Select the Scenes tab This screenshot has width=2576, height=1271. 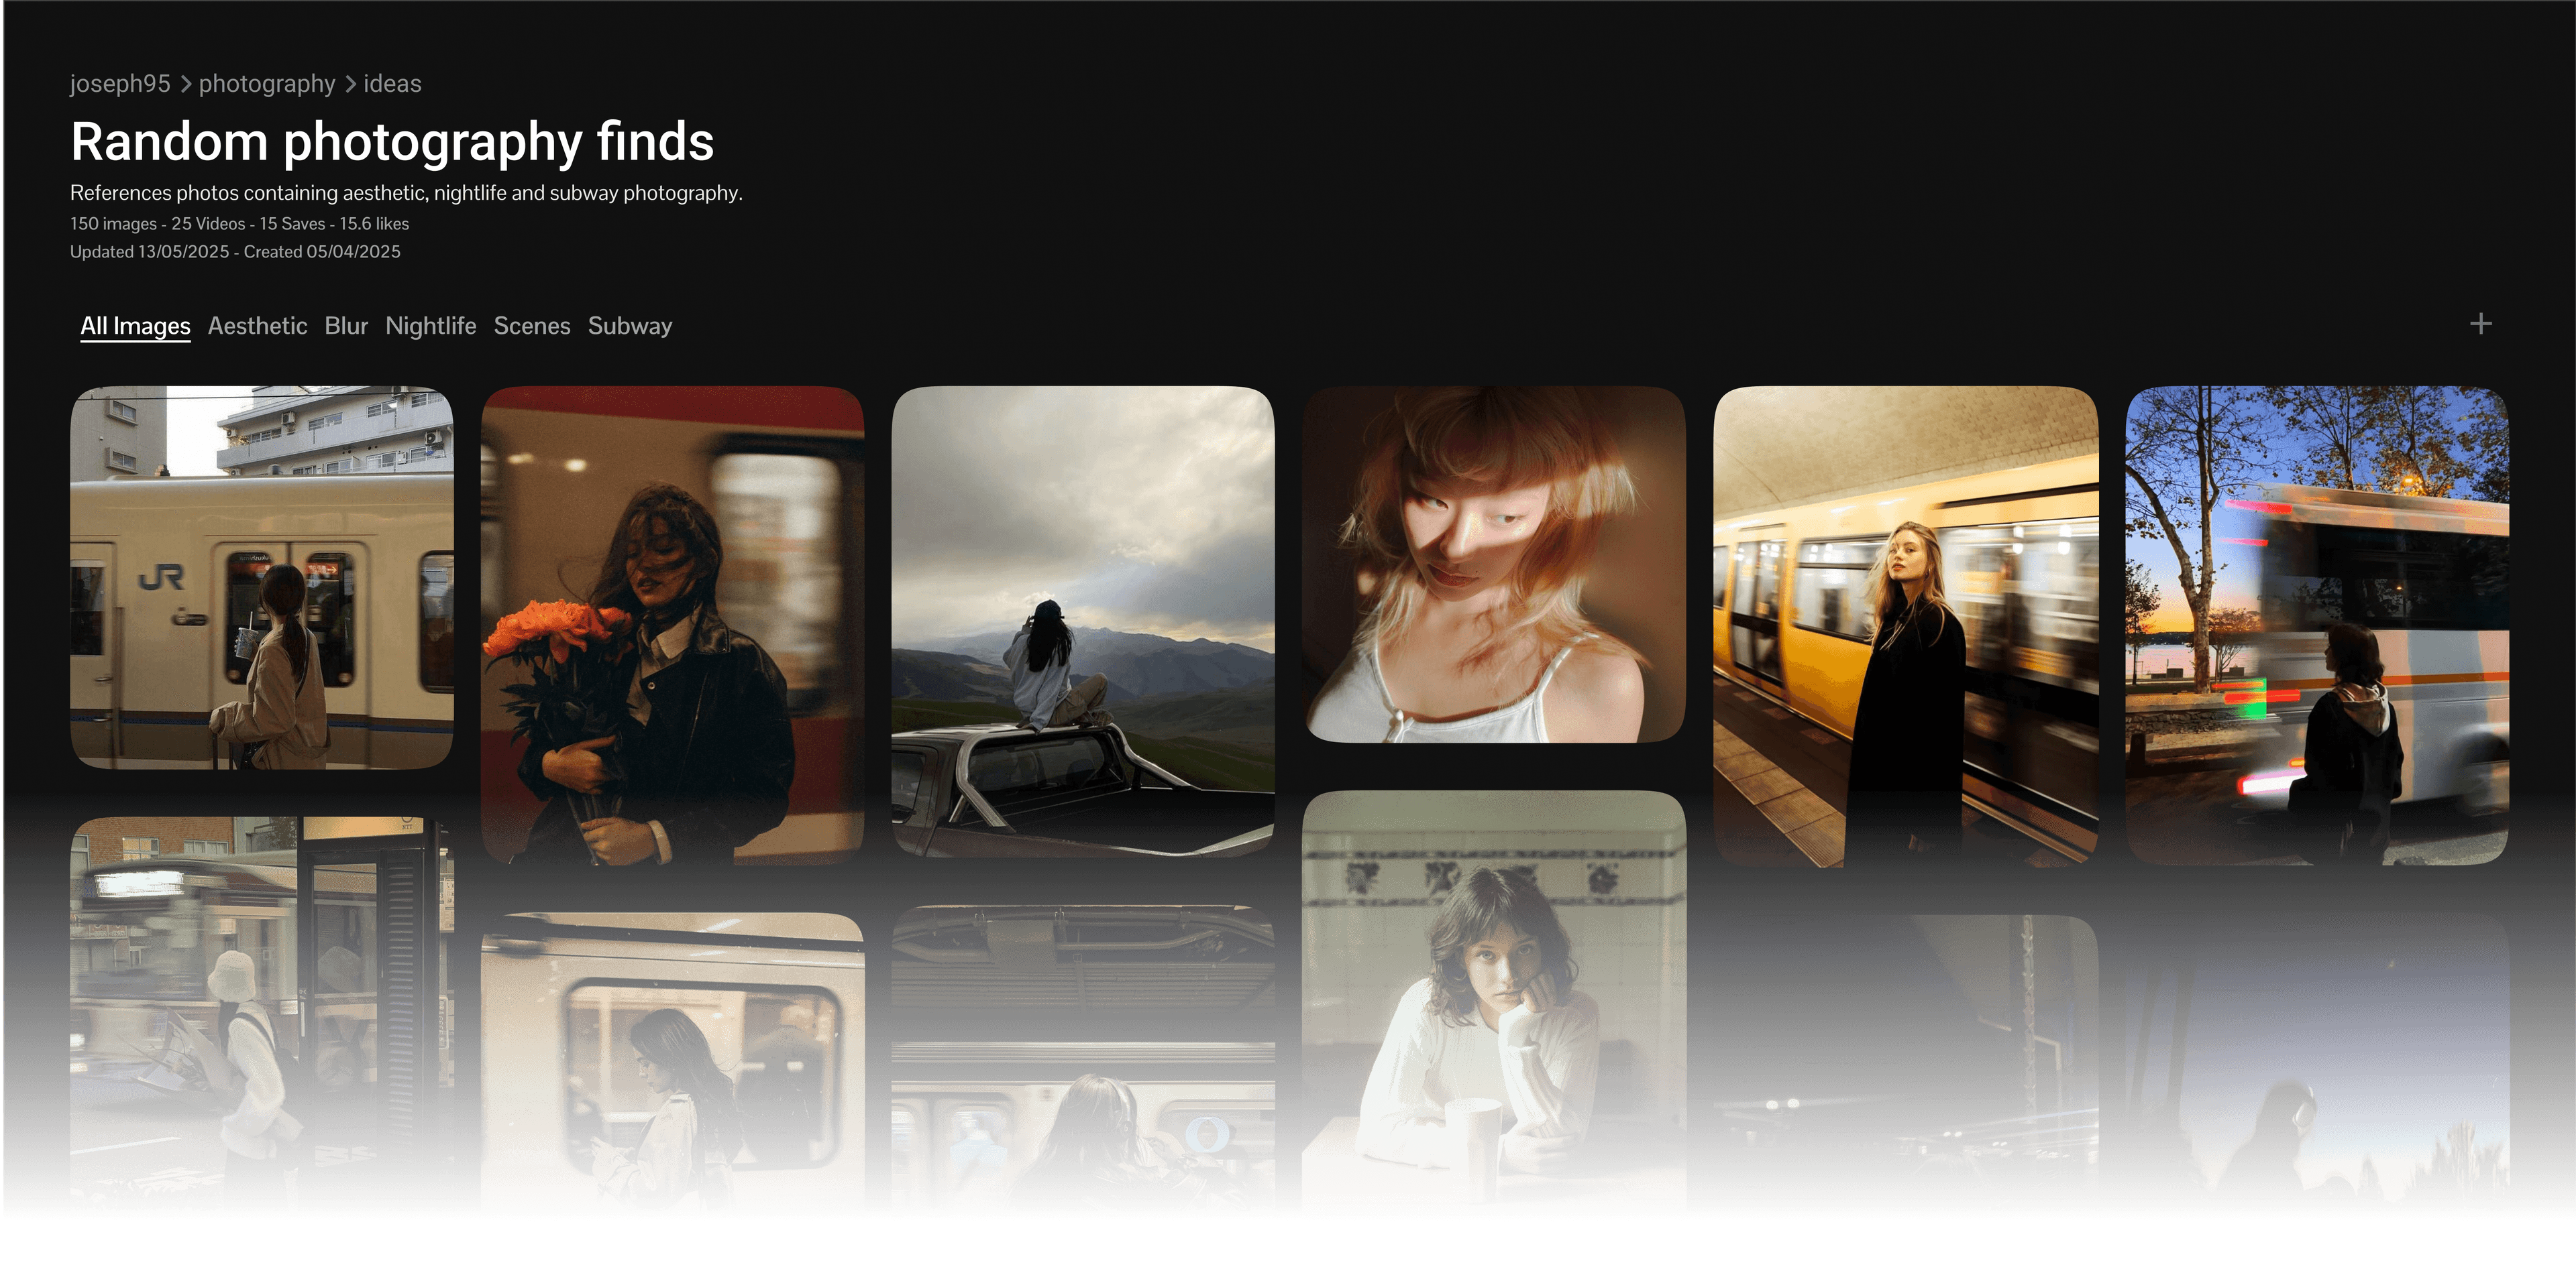tap(532, 326)
